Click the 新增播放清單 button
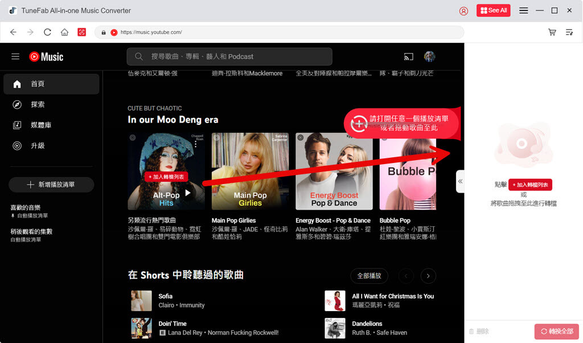The image size is (583, 343). [x=51, y=185]
